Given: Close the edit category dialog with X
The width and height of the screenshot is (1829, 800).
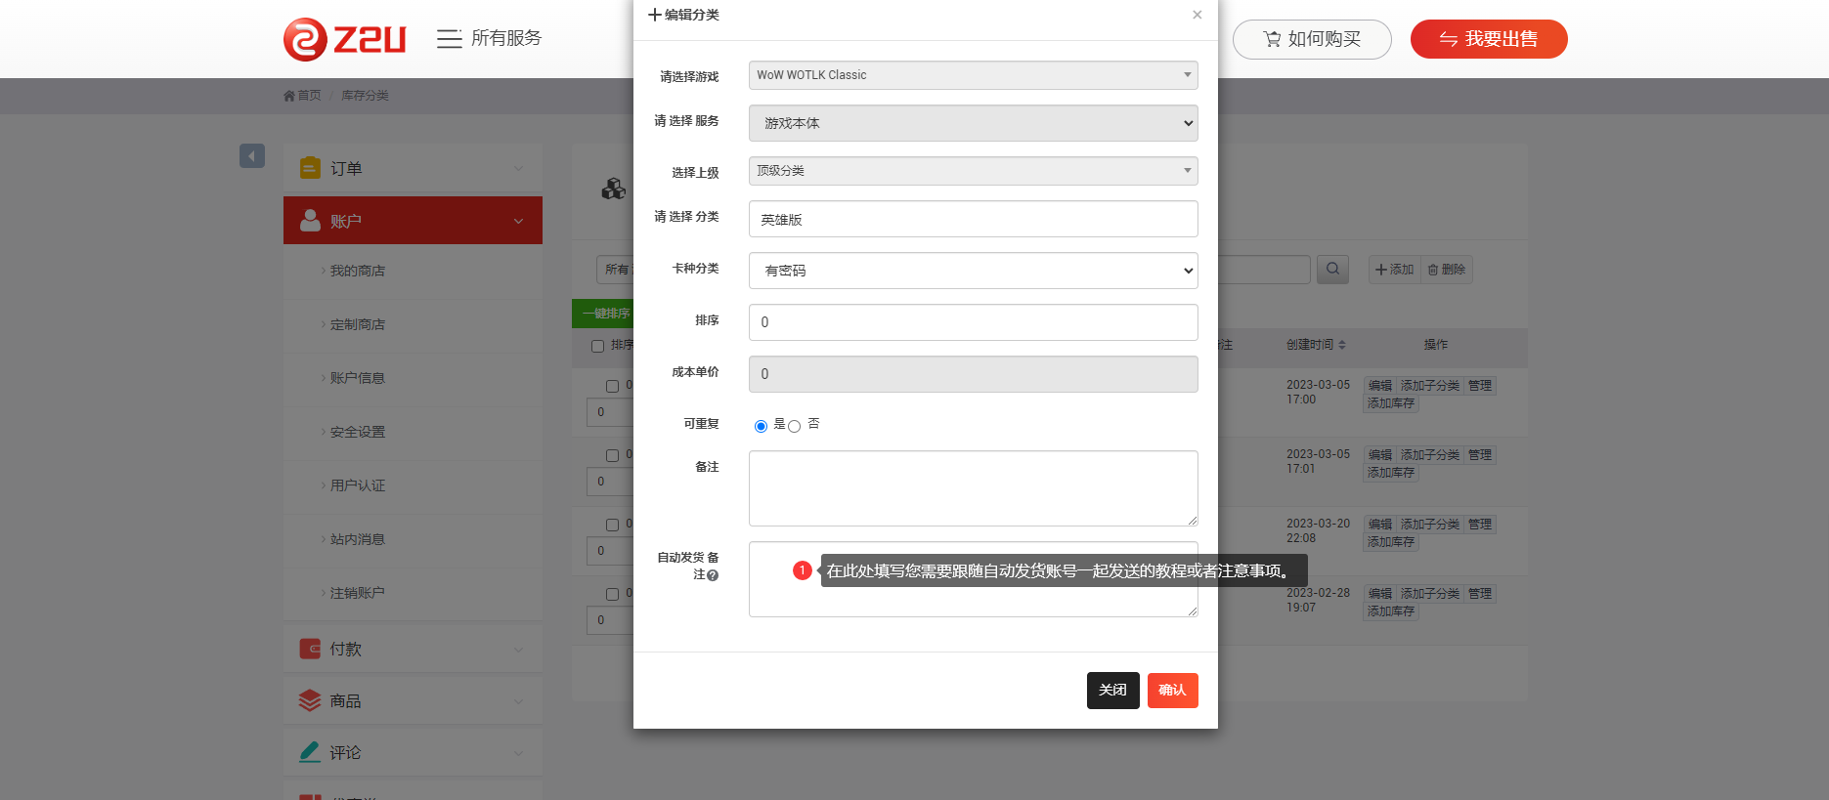Looking at the screenshot, I should pyautogui.click(x=1197, y=15).
